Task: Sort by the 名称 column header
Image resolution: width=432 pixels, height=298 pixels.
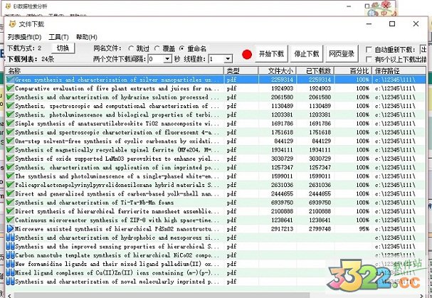Action: (x=115, y=71)
